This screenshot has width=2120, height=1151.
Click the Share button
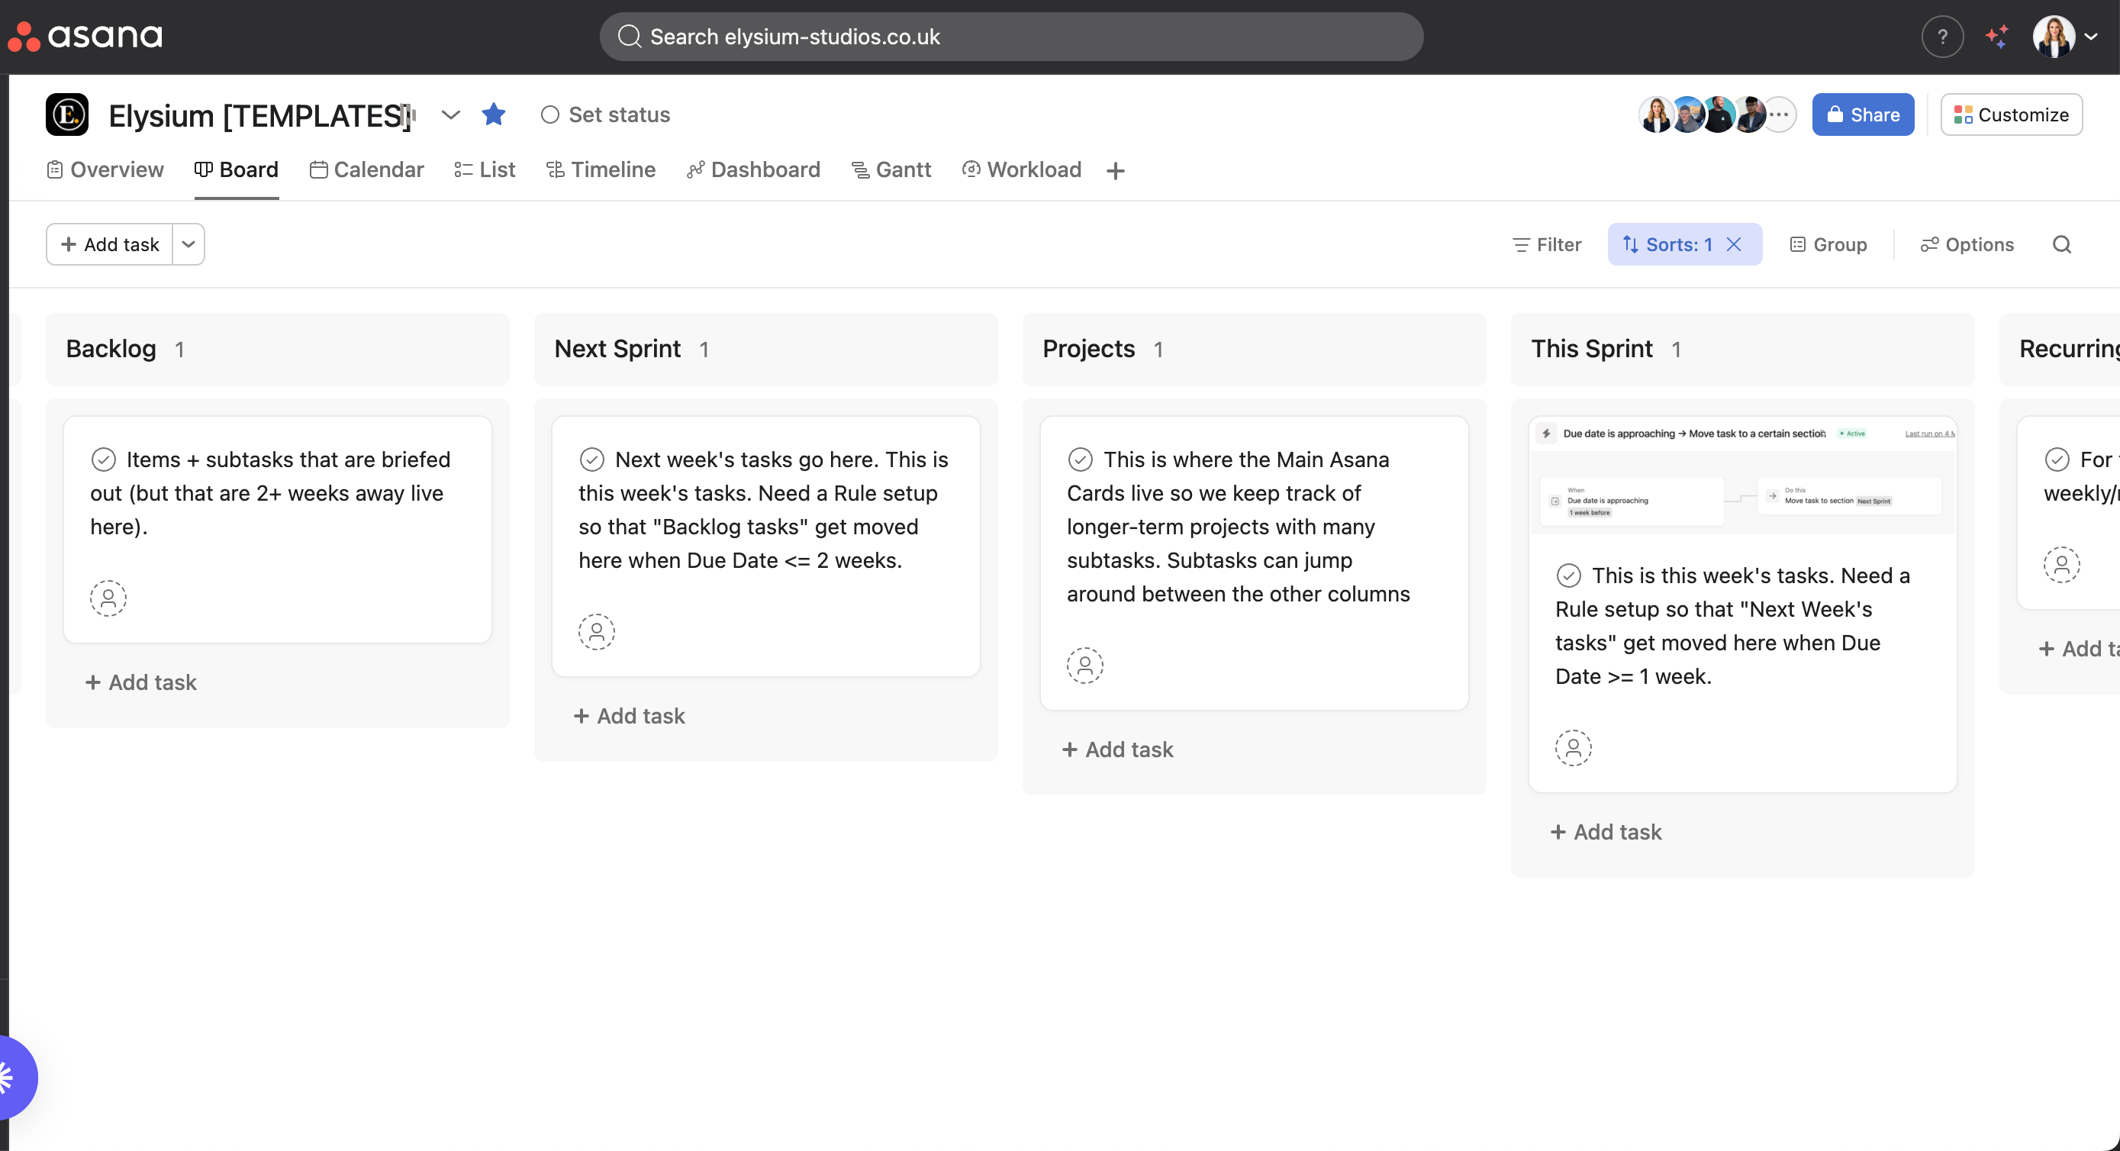click(1864, 114)
